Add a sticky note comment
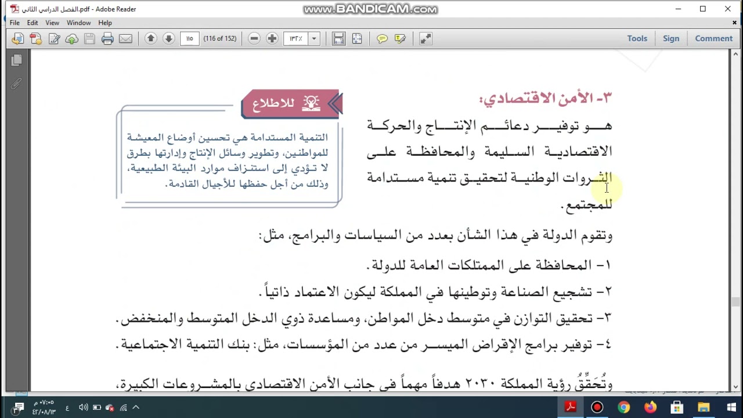This screenshot has width=743, height=418. click(x=382, y=39)
